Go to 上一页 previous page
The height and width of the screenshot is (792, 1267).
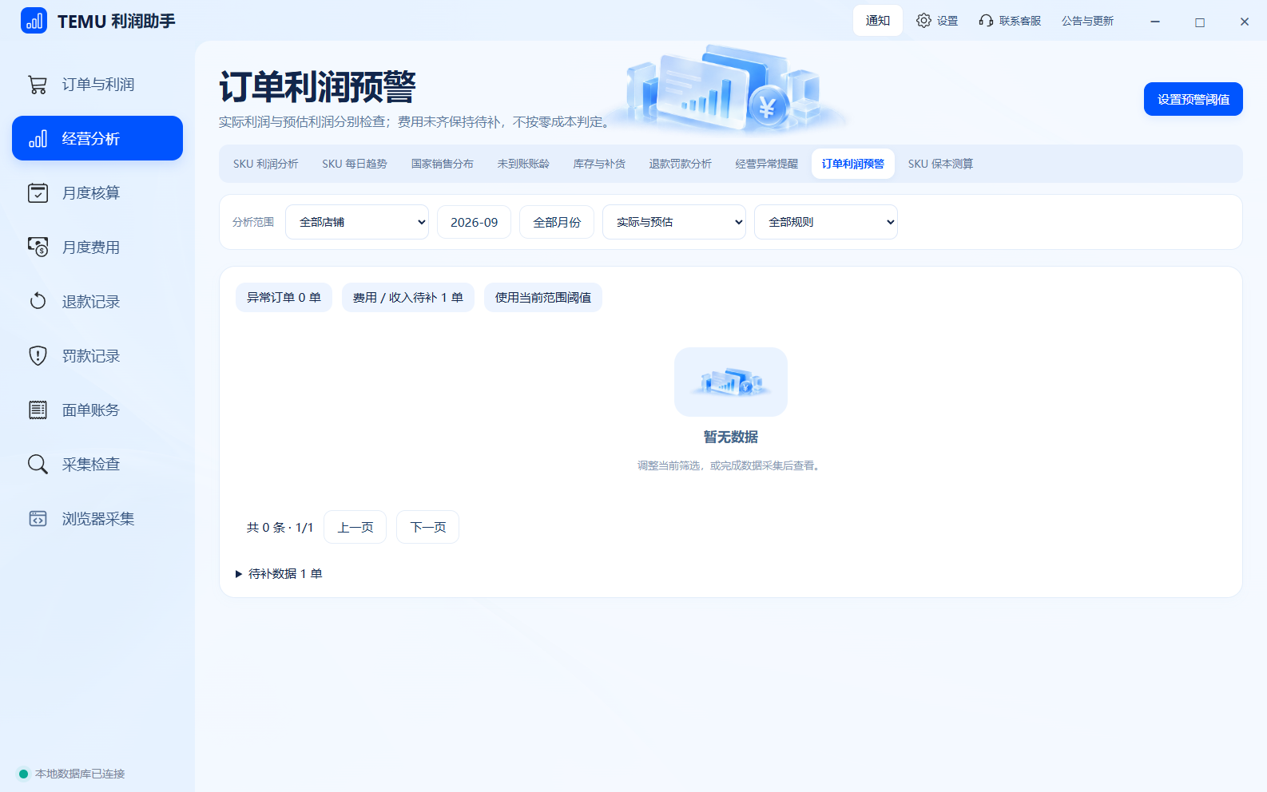coord(355,527)
